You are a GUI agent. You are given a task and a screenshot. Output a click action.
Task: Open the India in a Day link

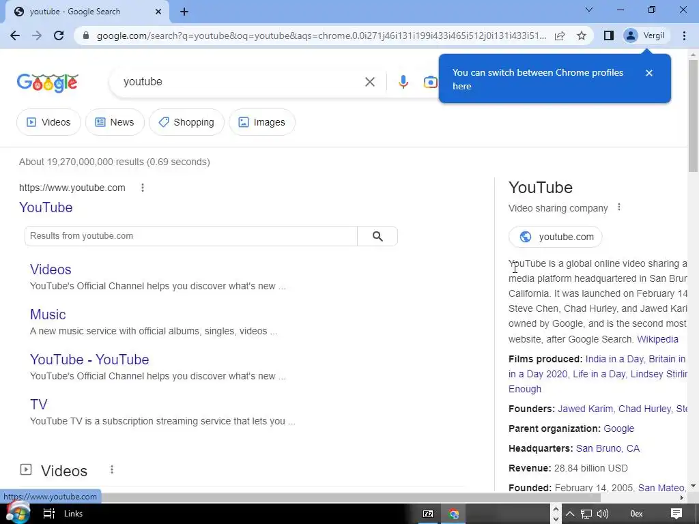click(615, 359)
